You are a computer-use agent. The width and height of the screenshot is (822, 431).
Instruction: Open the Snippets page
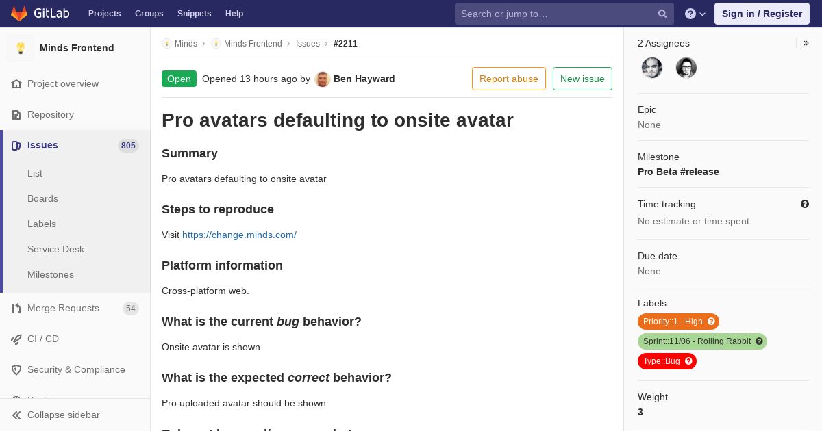(x=194, y=14)
